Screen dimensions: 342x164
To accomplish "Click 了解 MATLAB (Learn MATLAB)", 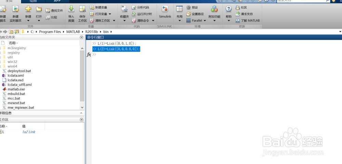I will (x=248, y=20).
